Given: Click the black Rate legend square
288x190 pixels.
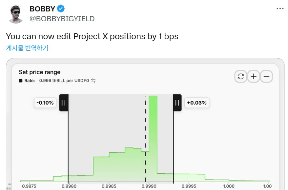Looking at the screenshot, I should click(x=21, y=81).
